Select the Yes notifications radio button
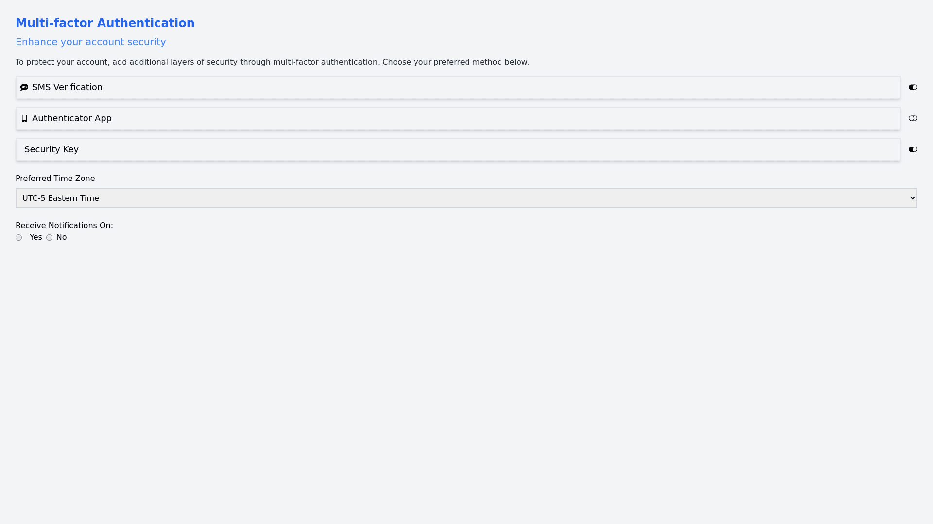933x524 pixels. [19, 238]
